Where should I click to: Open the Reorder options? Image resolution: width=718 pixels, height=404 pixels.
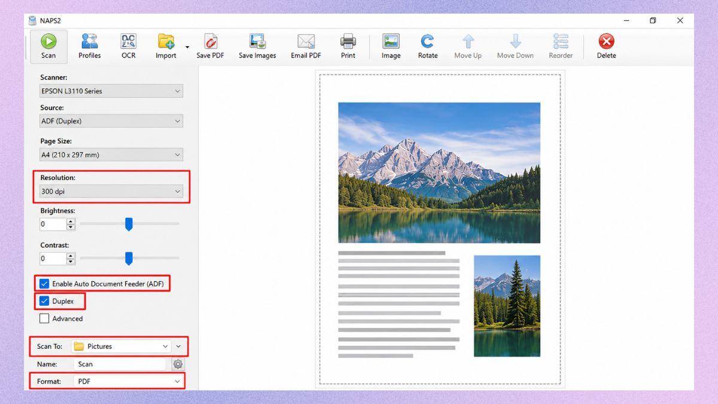point(561,46)
